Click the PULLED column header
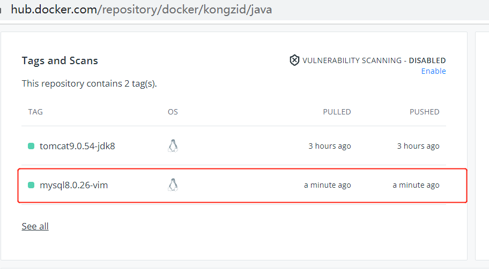Image resolution: width=489 pixels, height=269 pixels. [x=337, y=112]
